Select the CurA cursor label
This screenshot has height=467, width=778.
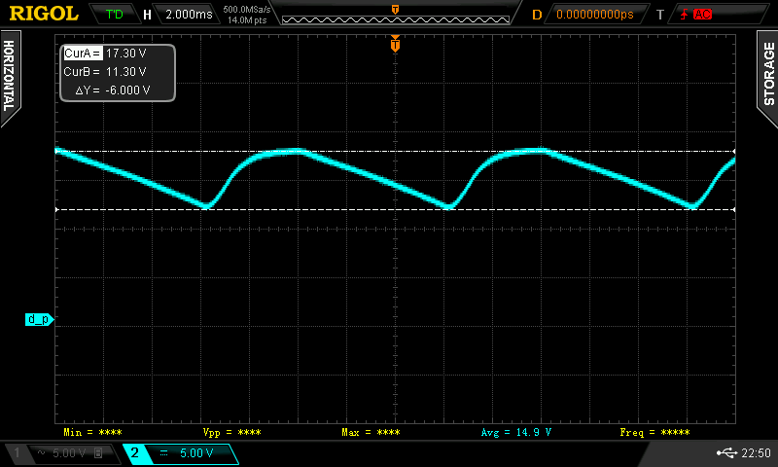[83, 54]
